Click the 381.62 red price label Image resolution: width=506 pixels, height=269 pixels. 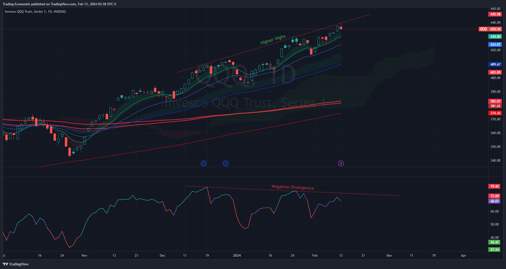(495, 106)
